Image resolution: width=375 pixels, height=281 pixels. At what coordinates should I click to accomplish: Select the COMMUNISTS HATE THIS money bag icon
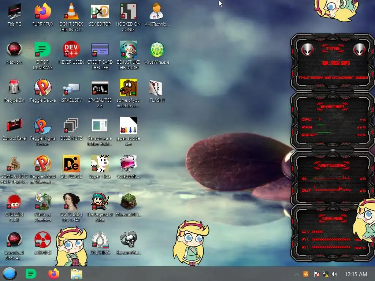14,170
